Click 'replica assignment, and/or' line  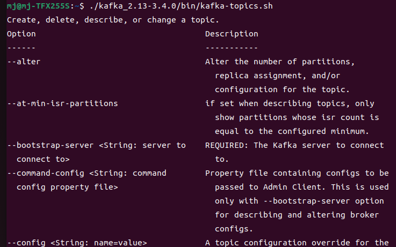click(277, 76)
